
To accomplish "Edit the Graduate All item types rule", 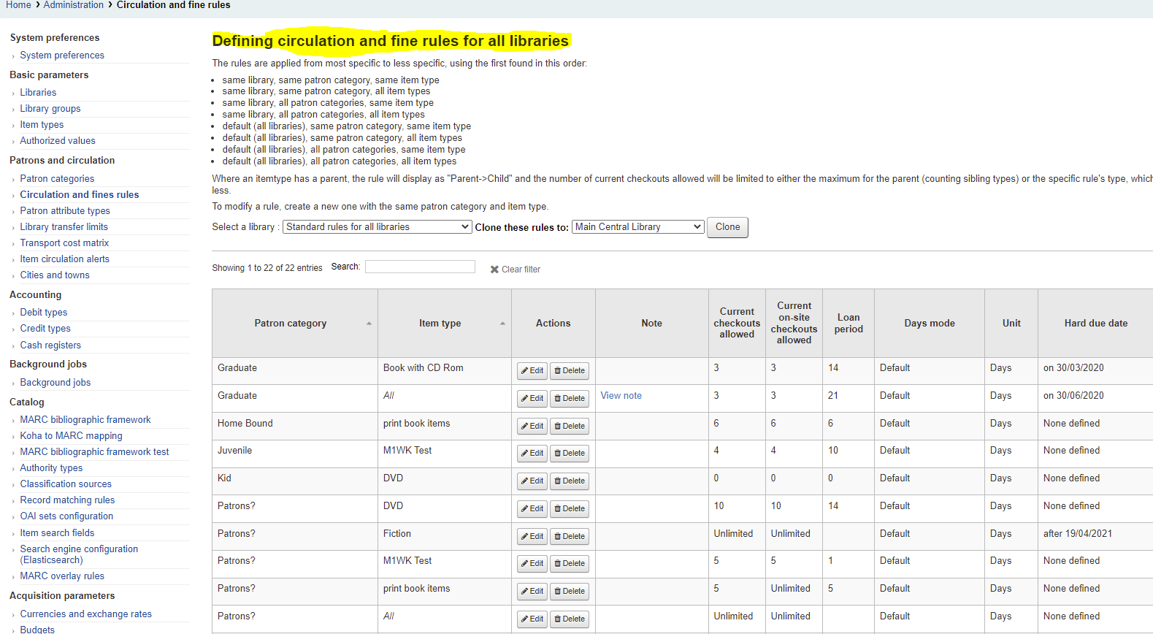I will tap(532, 399).
